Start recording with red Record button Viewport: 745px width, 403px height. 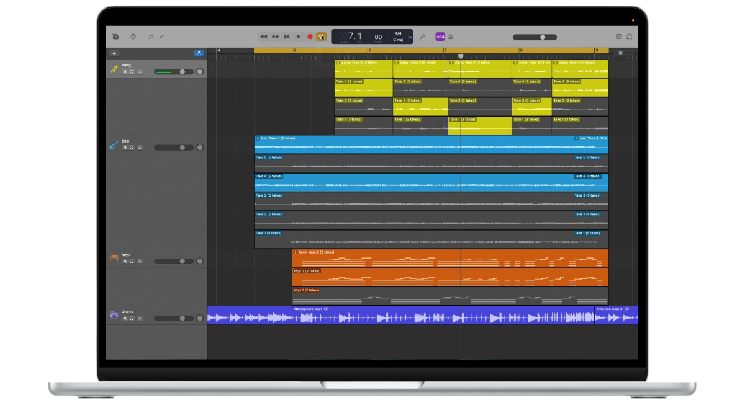click(310, 37)
